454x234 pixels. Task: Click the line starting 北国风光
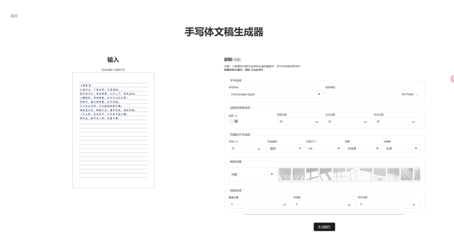99,90
